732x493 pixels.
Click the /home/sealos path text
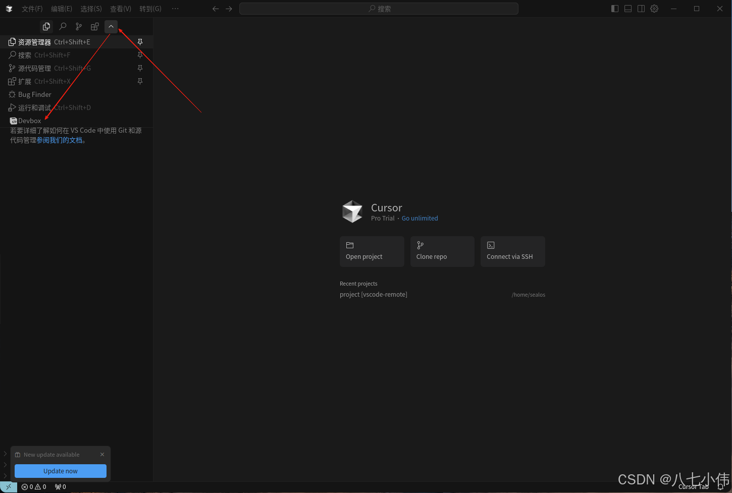[x=529, y=295]
